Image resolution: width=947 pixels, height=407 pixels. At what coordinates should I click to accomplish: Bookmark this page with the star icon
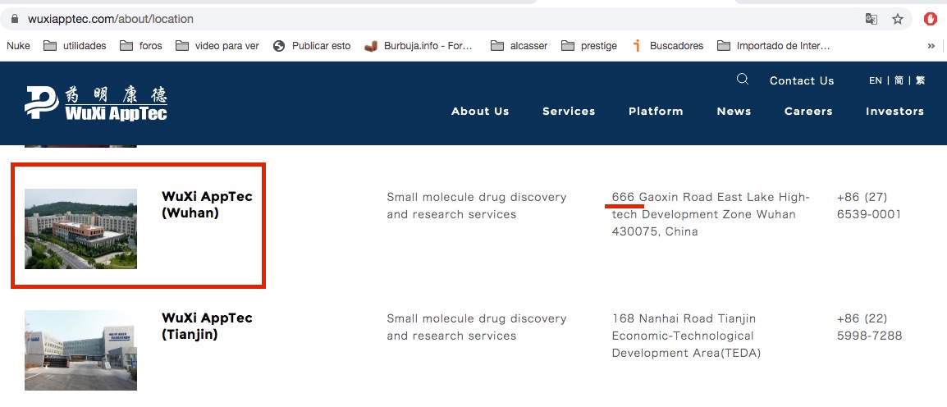click(898, 18)
